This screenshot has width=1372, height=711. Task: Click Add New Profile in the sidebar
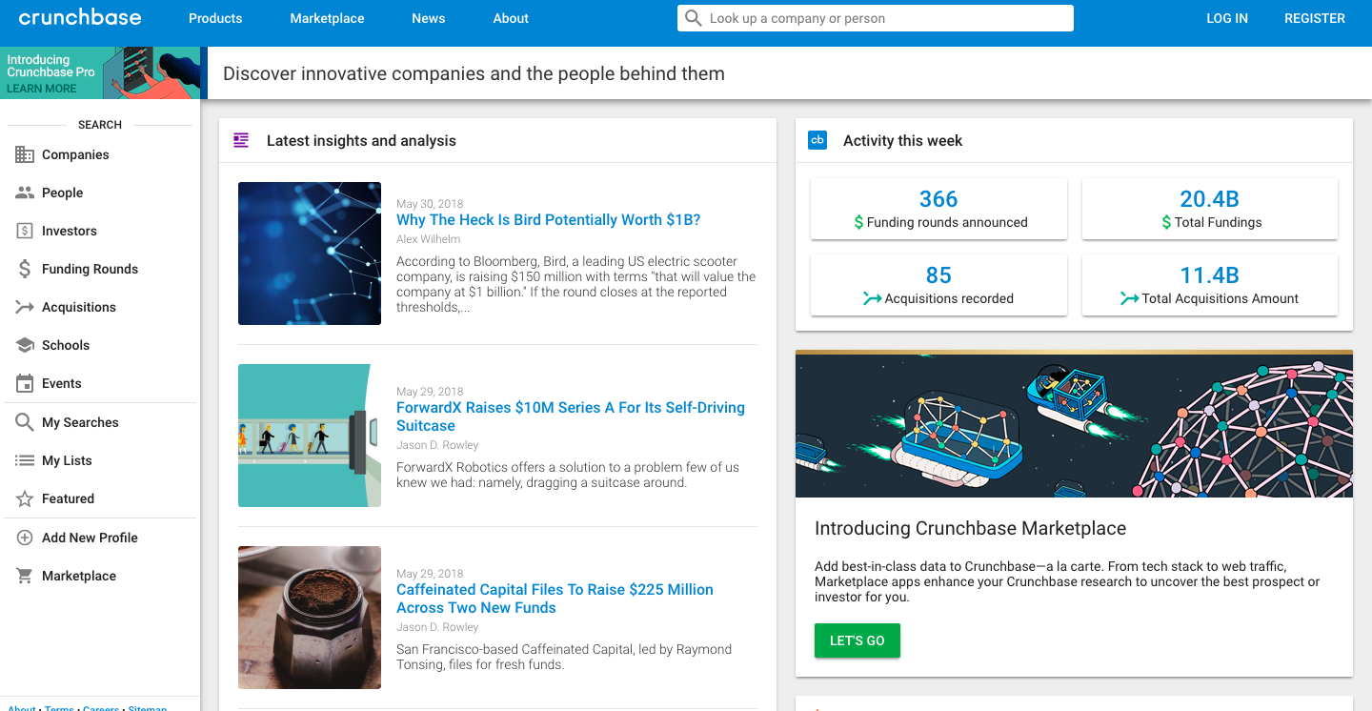click(x=100, y=538)
